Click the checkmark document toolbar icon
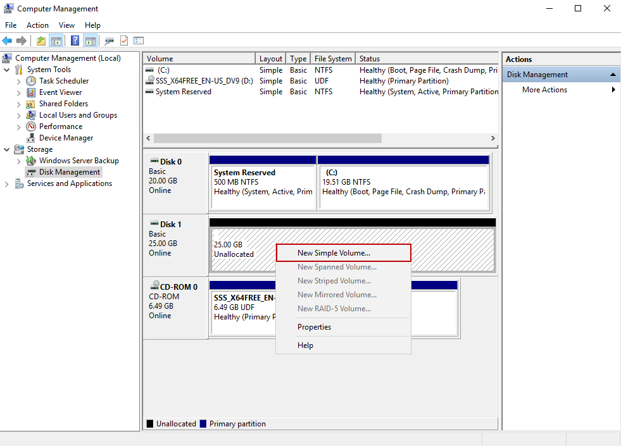 point(124,41)
